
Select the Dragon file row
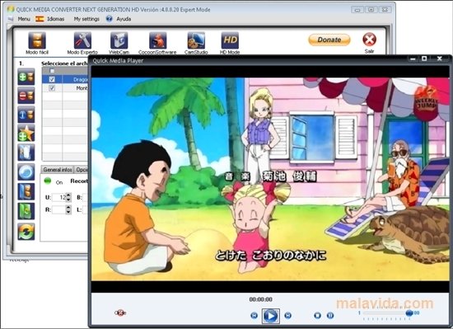65,79
